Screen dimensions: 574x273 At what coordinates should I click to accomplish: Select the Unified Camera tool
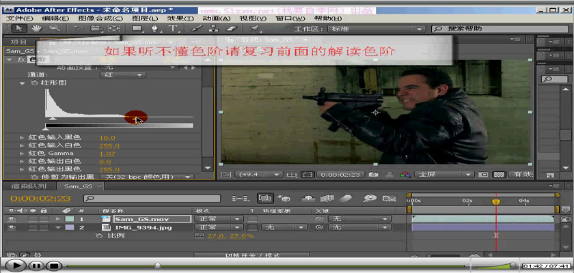point(96,28)
